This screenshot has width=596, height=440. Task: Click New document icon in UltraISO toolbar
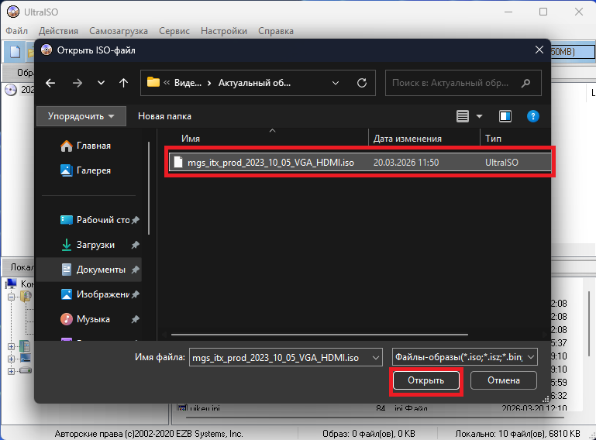click(x=15, y=52)
